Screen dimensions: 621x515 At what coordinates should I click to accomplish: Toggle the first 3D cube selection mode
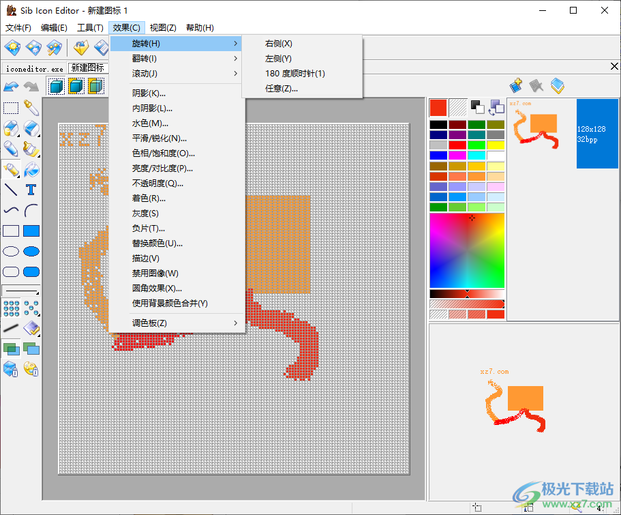57,86
